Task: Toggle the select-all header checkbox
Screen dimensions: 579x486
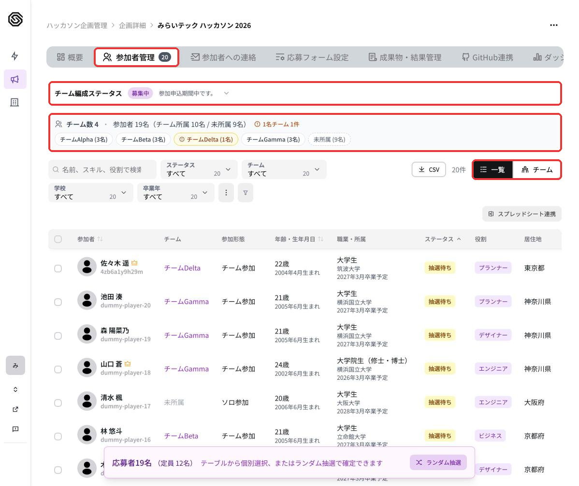Action: tap(58, 239)
